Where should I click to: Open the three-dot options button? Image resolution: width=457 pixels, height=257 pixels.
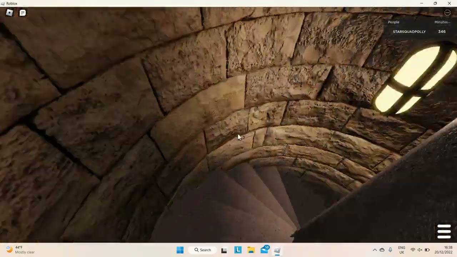tap(447, 13)
